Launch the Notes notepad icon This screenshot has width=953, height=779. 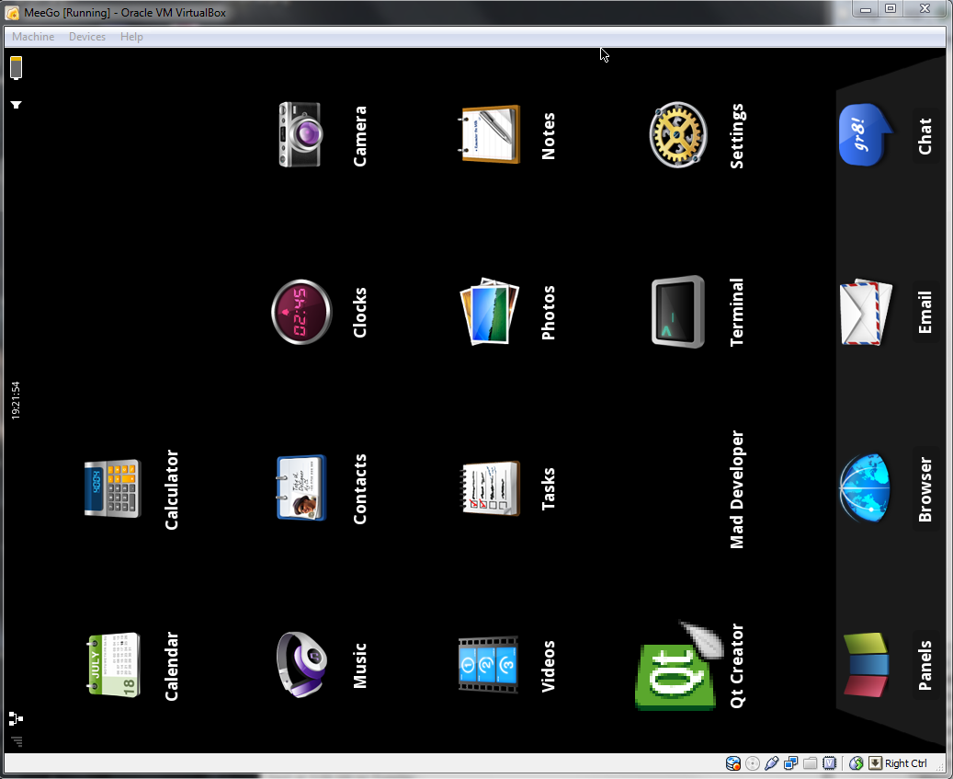[489, 134]
